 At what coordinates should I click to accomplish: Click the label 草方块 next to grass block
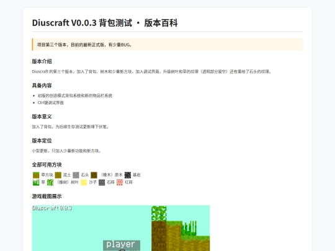47,175
